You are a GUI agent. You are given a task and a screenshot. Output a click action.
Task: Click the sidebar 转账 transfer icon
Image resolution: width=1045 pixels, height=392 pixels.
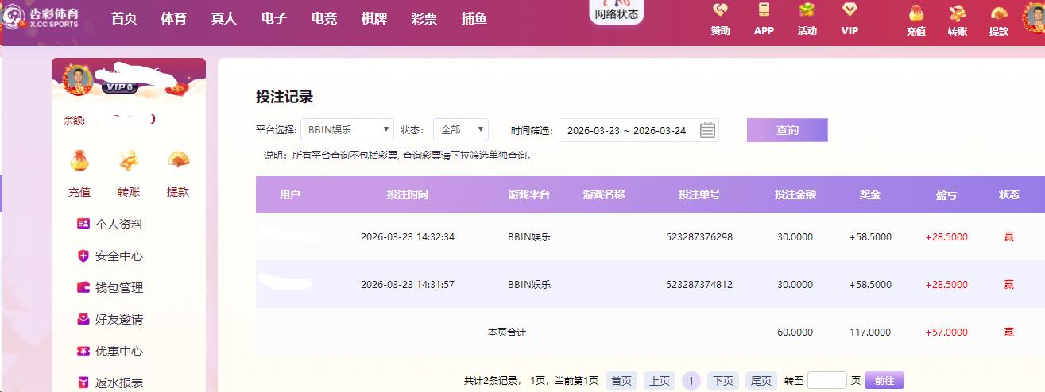click(x=129, y=160)
